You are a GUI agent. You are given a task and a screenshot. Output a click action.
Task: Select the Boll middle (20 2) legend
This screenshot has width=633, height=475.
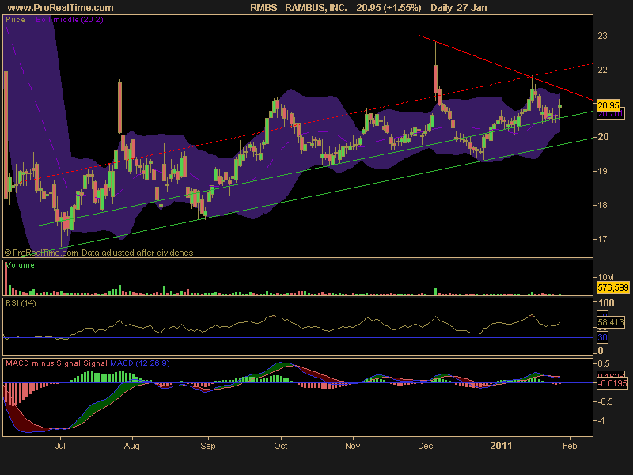pyautogui.click(x=70, y=20)
